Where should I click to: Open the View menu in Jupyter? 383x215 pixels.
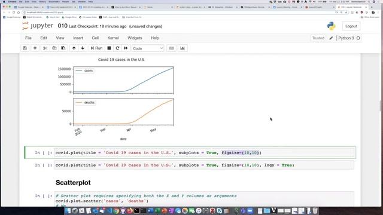click(x=60, y=38)
